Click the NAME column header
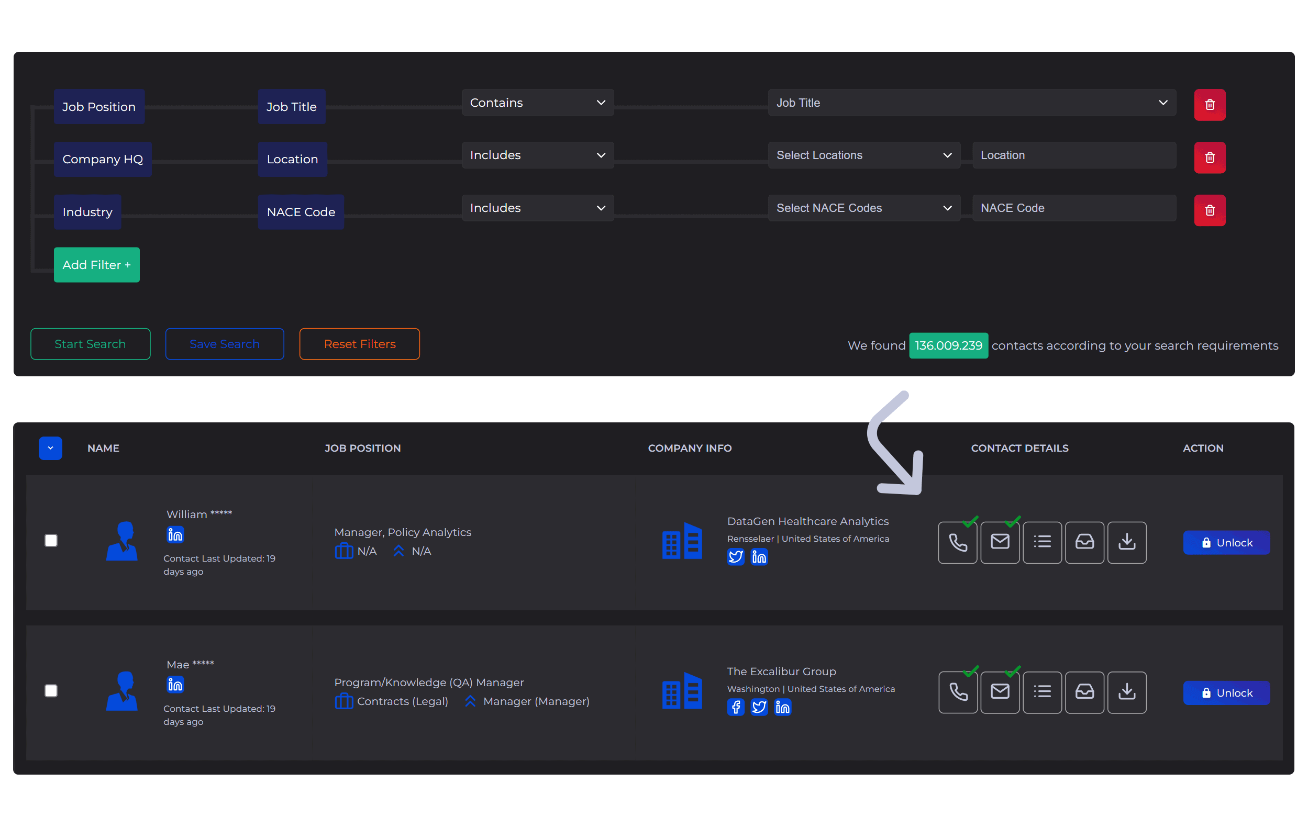The height and width of the screenshot is (828, 1308). [x=103, y=448]
